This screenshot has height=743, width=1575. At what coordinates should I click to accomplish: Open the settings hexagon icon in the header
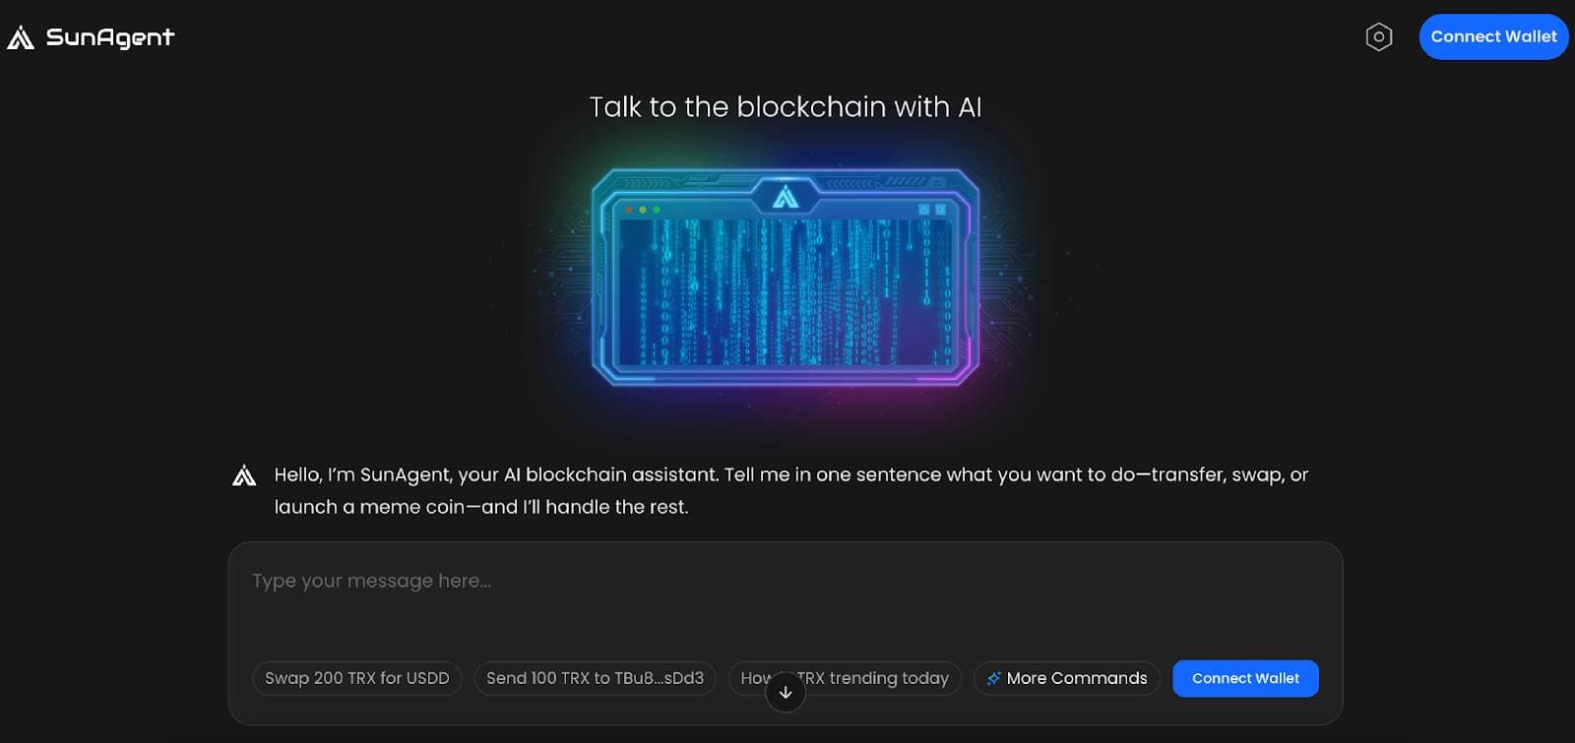1378,36
